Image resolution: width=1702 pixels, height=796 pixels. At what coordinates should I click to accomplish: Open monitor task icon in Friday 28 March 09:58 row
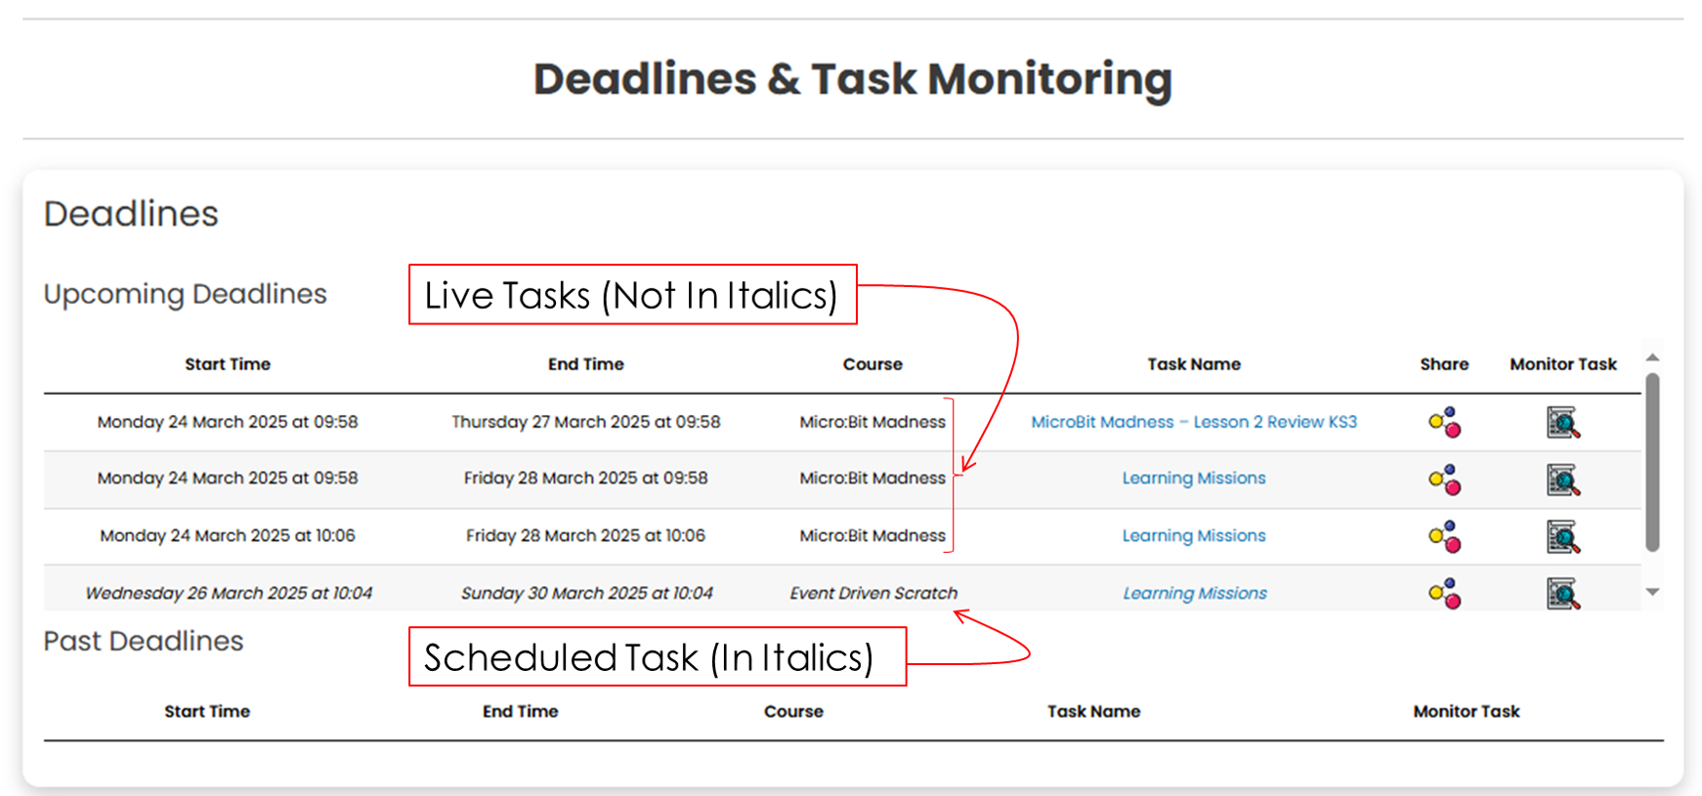(x=1563, y=480)
